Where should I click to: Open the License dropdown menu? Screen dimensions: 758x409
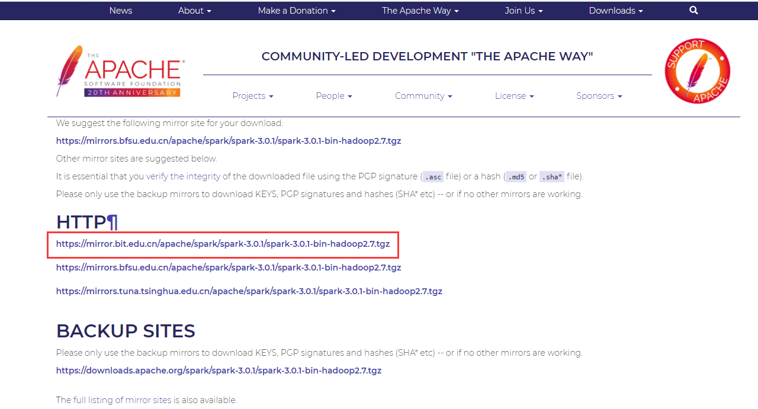pos(515,96)
